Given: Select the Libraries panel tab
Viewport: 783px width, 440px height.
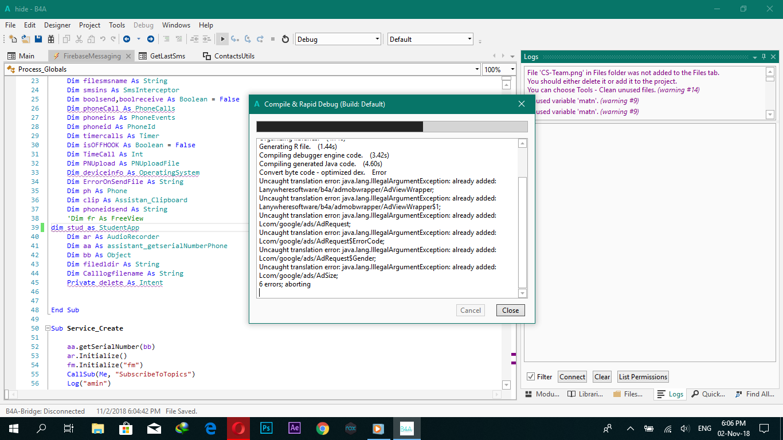Looking at the screenshot, I should tap(585, 394).
